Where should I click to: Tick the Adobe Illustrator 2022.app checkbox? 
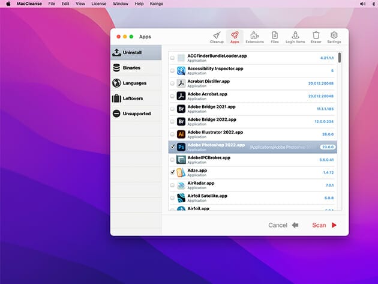(173, 134)
